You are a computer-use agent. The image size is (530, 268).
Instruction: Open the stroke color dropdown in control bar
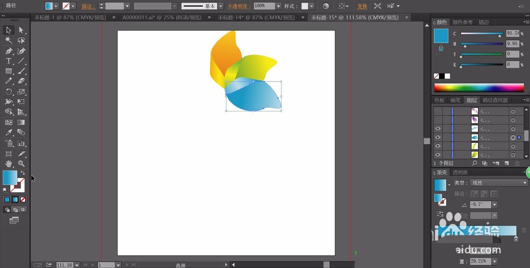coord(73,6)
